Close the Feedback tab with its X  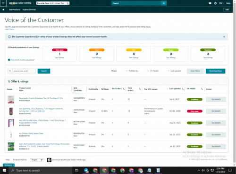tap(13, 165)
